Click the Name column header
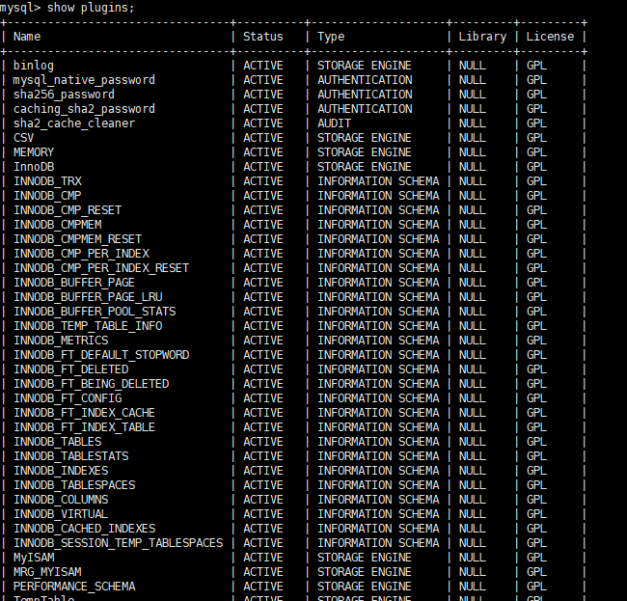The height and width of the screenshot is (601, 627). [x=27, y=37]
